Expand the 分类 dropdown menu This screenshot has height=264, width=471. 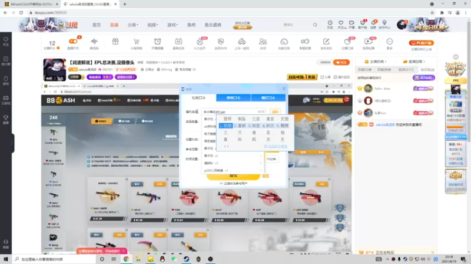tap(133, 25)
